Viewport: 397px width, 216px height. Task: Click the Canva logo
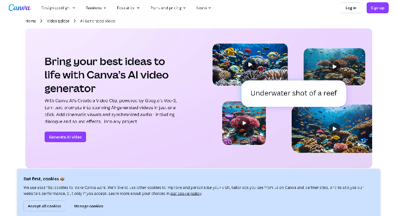19,8
